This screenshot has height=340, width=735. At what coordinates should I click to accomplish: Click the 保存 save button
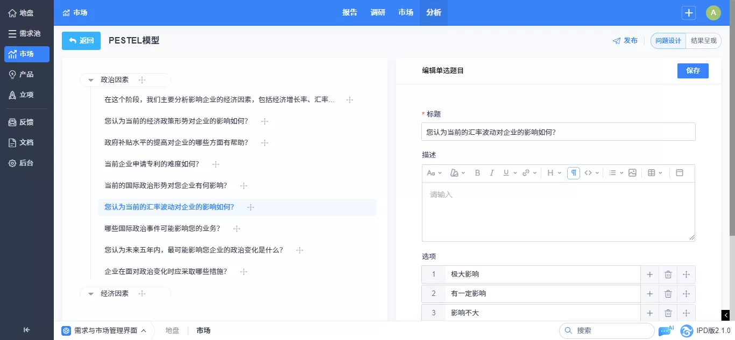click(x=693, y=71)
